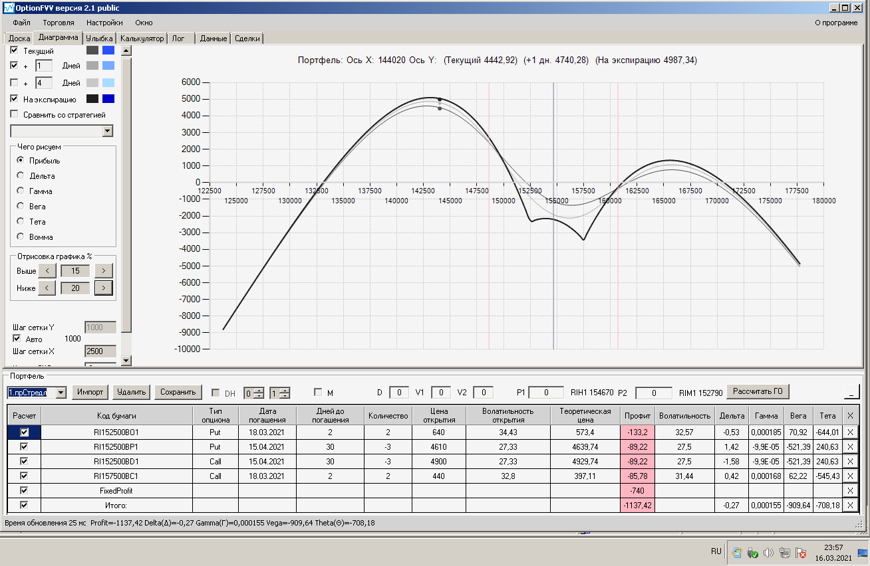Click the Сохранить button
This screenshot has width=870, height=566.
point(178,392)
